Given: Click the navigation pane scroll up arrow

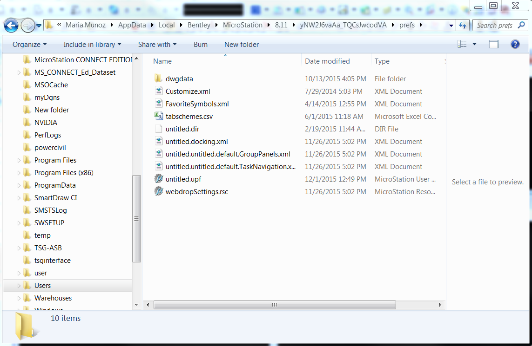Looking at the screenshot, I should pos(136,59).
